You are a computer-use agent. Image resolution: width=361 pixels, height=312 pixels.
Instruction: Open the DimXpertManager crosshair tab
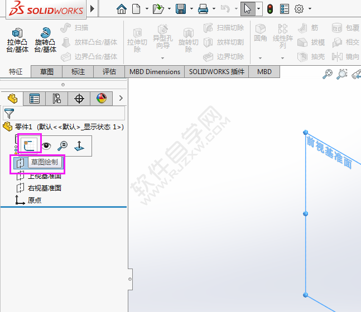point(79,99)
